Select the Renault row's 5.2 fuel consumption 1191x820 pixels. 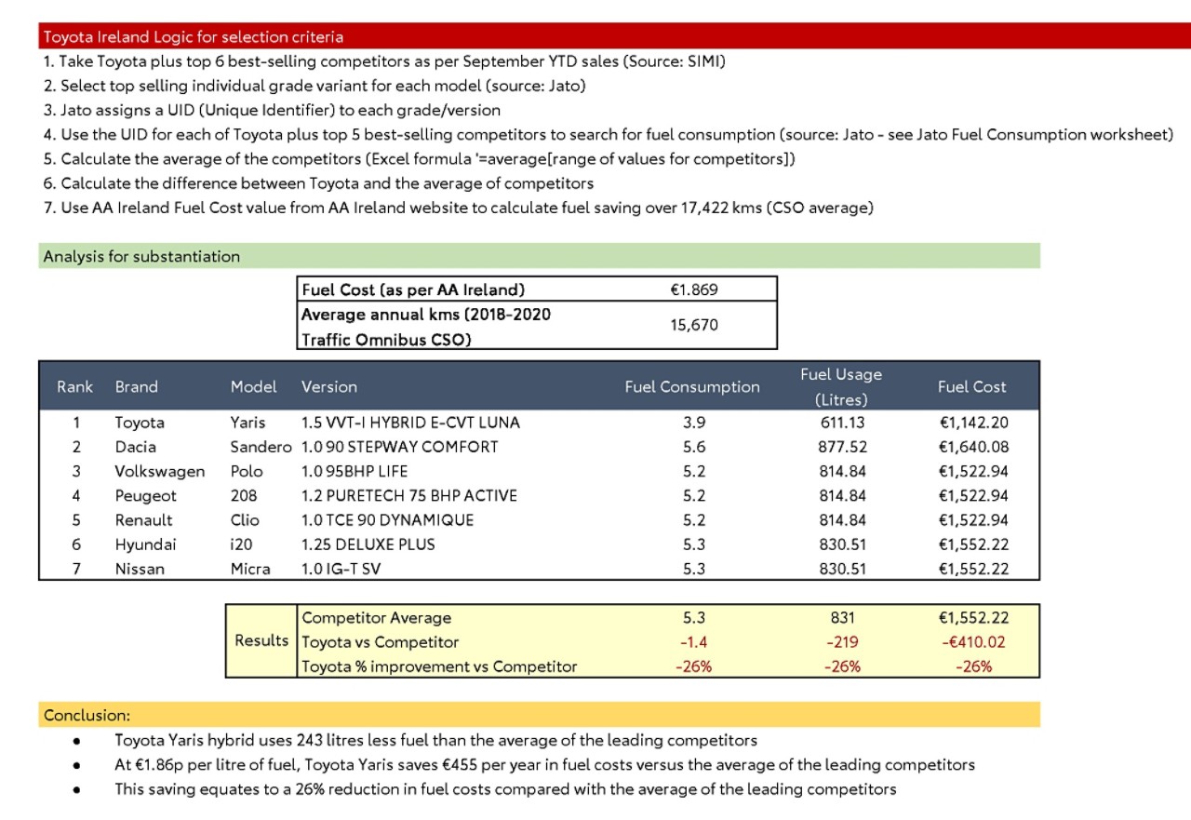click(694, 520)
